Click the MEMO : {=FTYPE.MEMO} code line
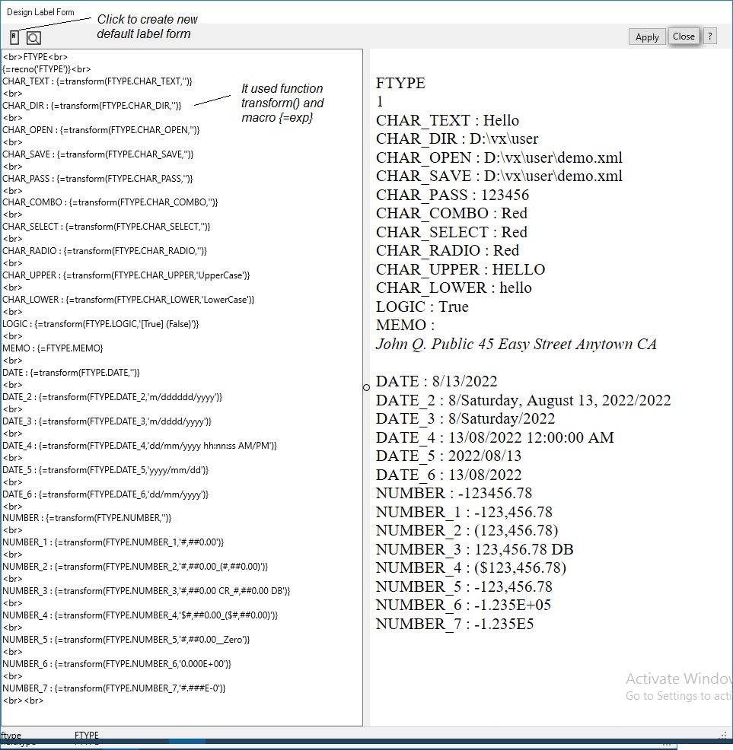The height and width of the screenshot is (750, 733). click(x=53, y=348)
